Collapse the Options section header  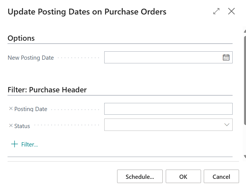click(x=21, y=38)
